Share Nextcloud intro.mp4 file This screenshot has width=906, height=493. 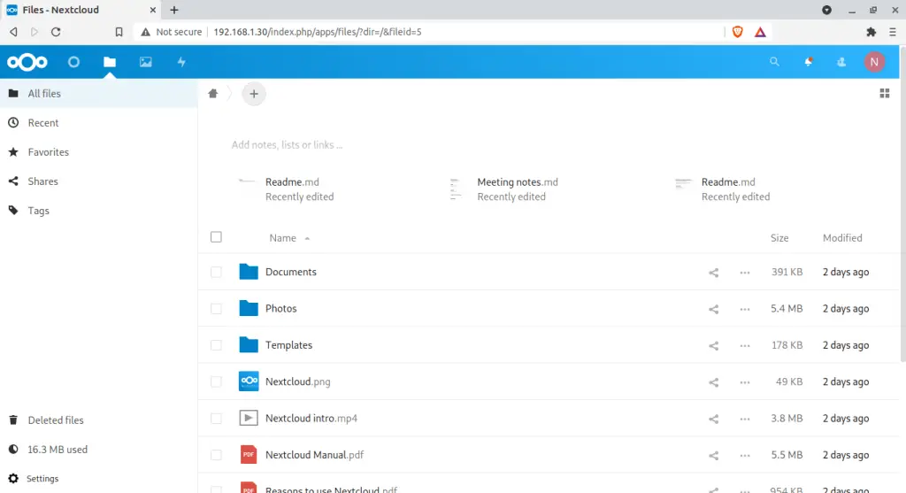pyautogui.click(x=714, y=419)
